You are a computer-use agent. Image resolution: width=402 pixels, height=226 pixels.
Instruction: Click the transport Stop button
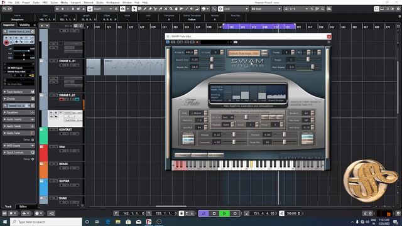[214, 213]
